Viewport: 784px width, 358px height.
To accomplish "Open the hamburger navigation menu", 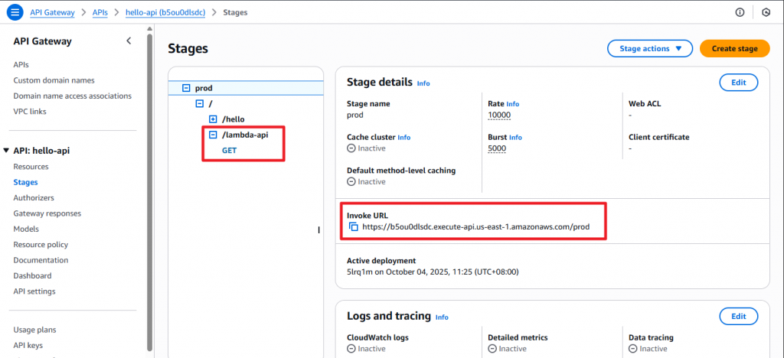I will [15, 12].
